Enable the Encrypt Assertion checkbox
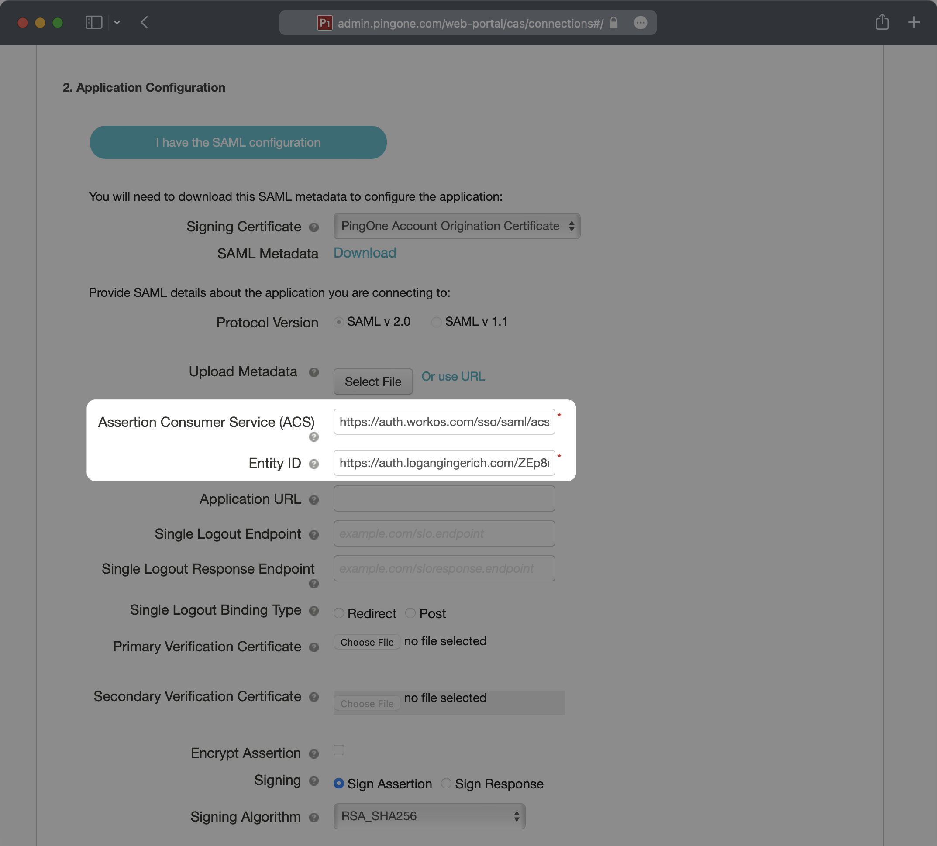 point(339,750)
